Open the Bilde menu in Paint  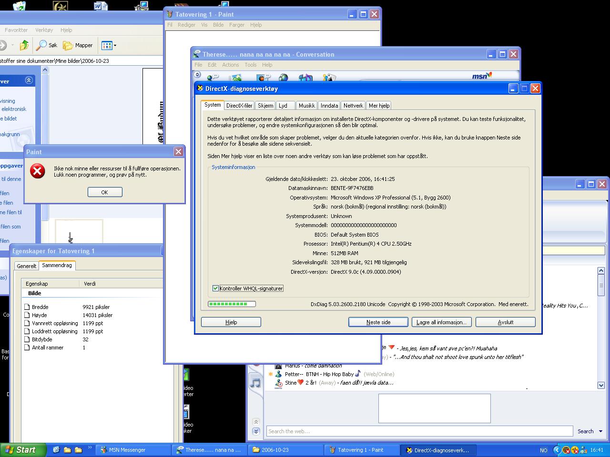[x=218, y=25]
